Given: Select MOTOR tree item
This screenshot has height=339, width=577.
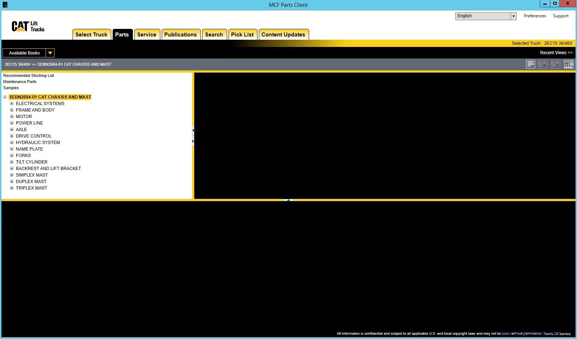Looking at the screenshot, I should tap(24, 117).
